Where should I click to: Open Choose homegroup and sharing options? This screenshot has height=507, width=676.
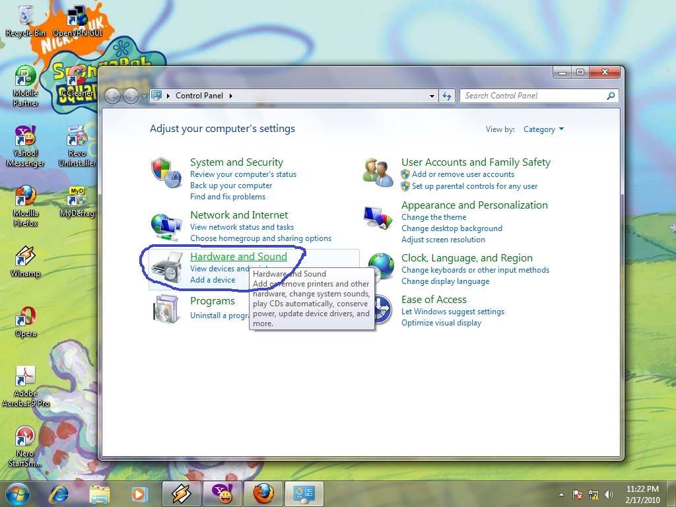(x=261, y=238)
